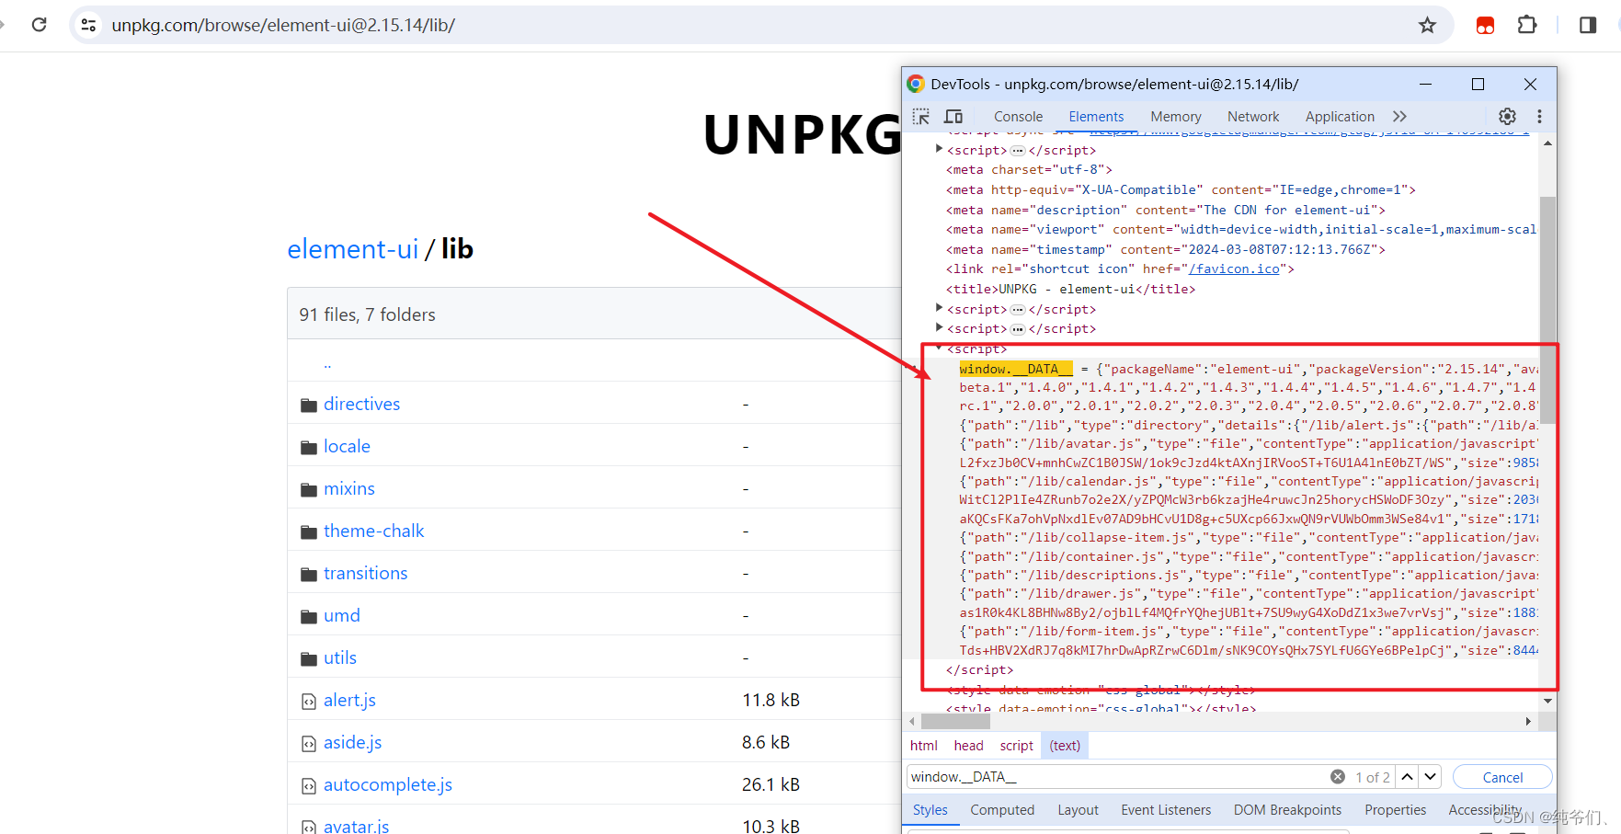Select the head breadcrumb
The height and width of the screenshot is (834, 1621).
(968, 746)
